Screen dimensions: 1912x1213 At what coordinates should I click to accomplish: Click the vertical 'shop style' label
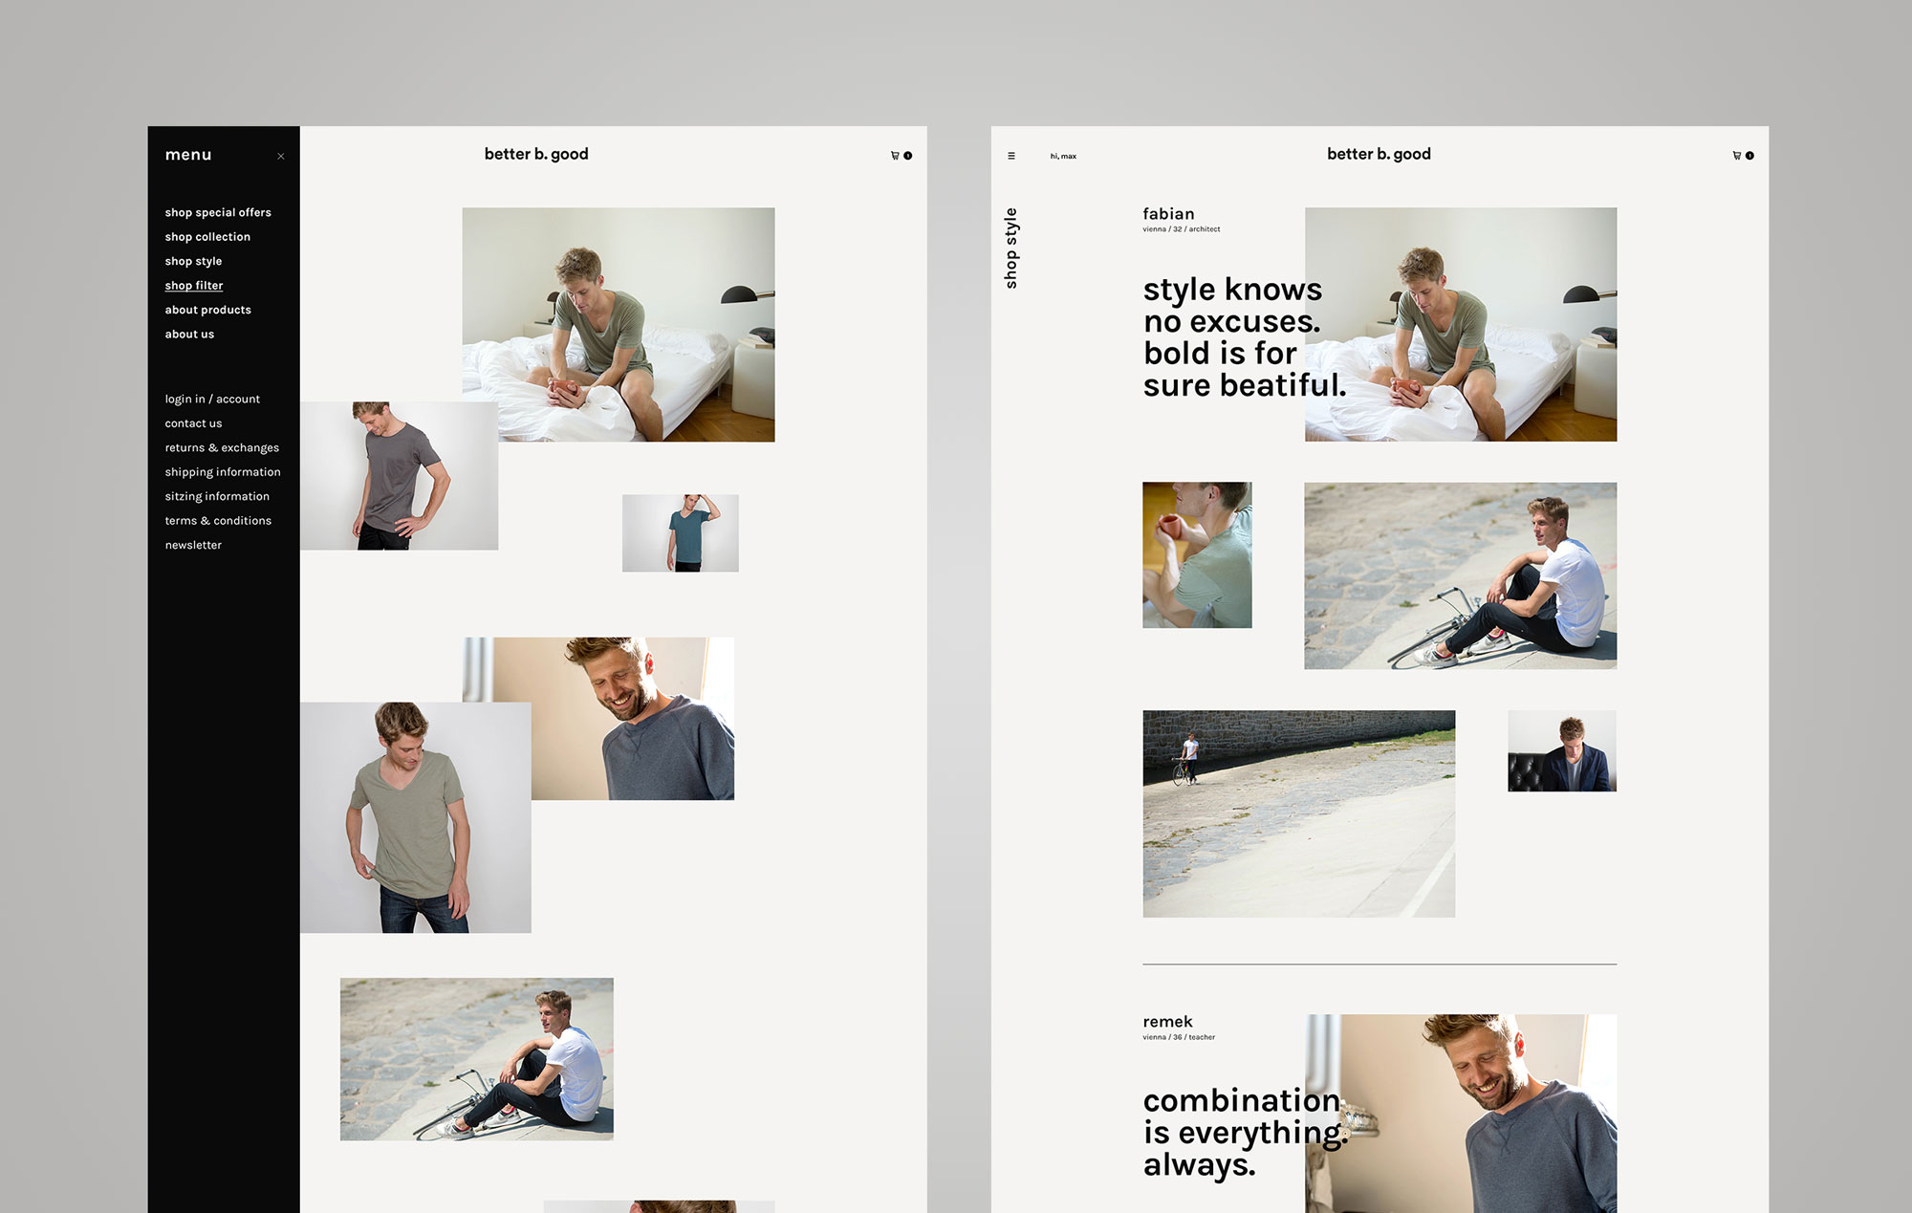[x=1011, y=249]
